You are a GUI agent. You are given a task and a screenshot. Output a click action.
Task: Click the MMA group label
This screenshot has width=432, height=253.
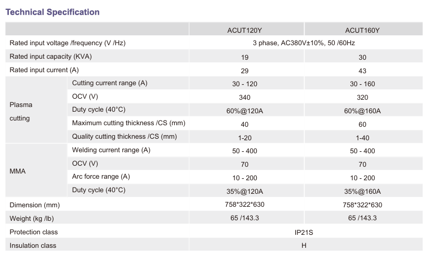(17, 170)
